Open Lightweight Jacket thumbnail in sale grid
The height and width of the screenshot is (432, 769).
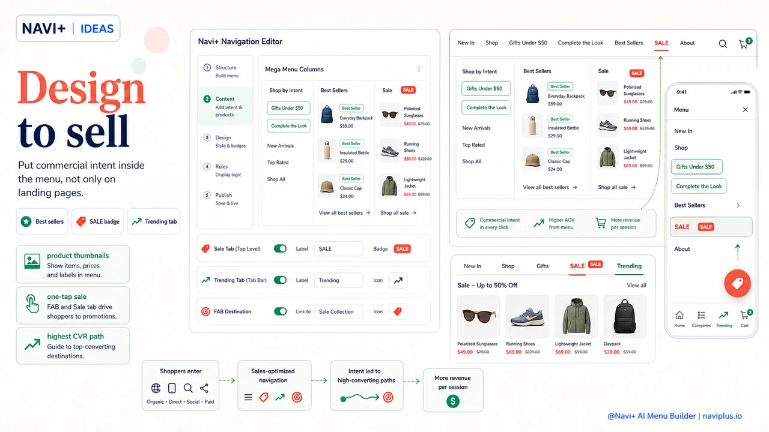coord(576,316)
